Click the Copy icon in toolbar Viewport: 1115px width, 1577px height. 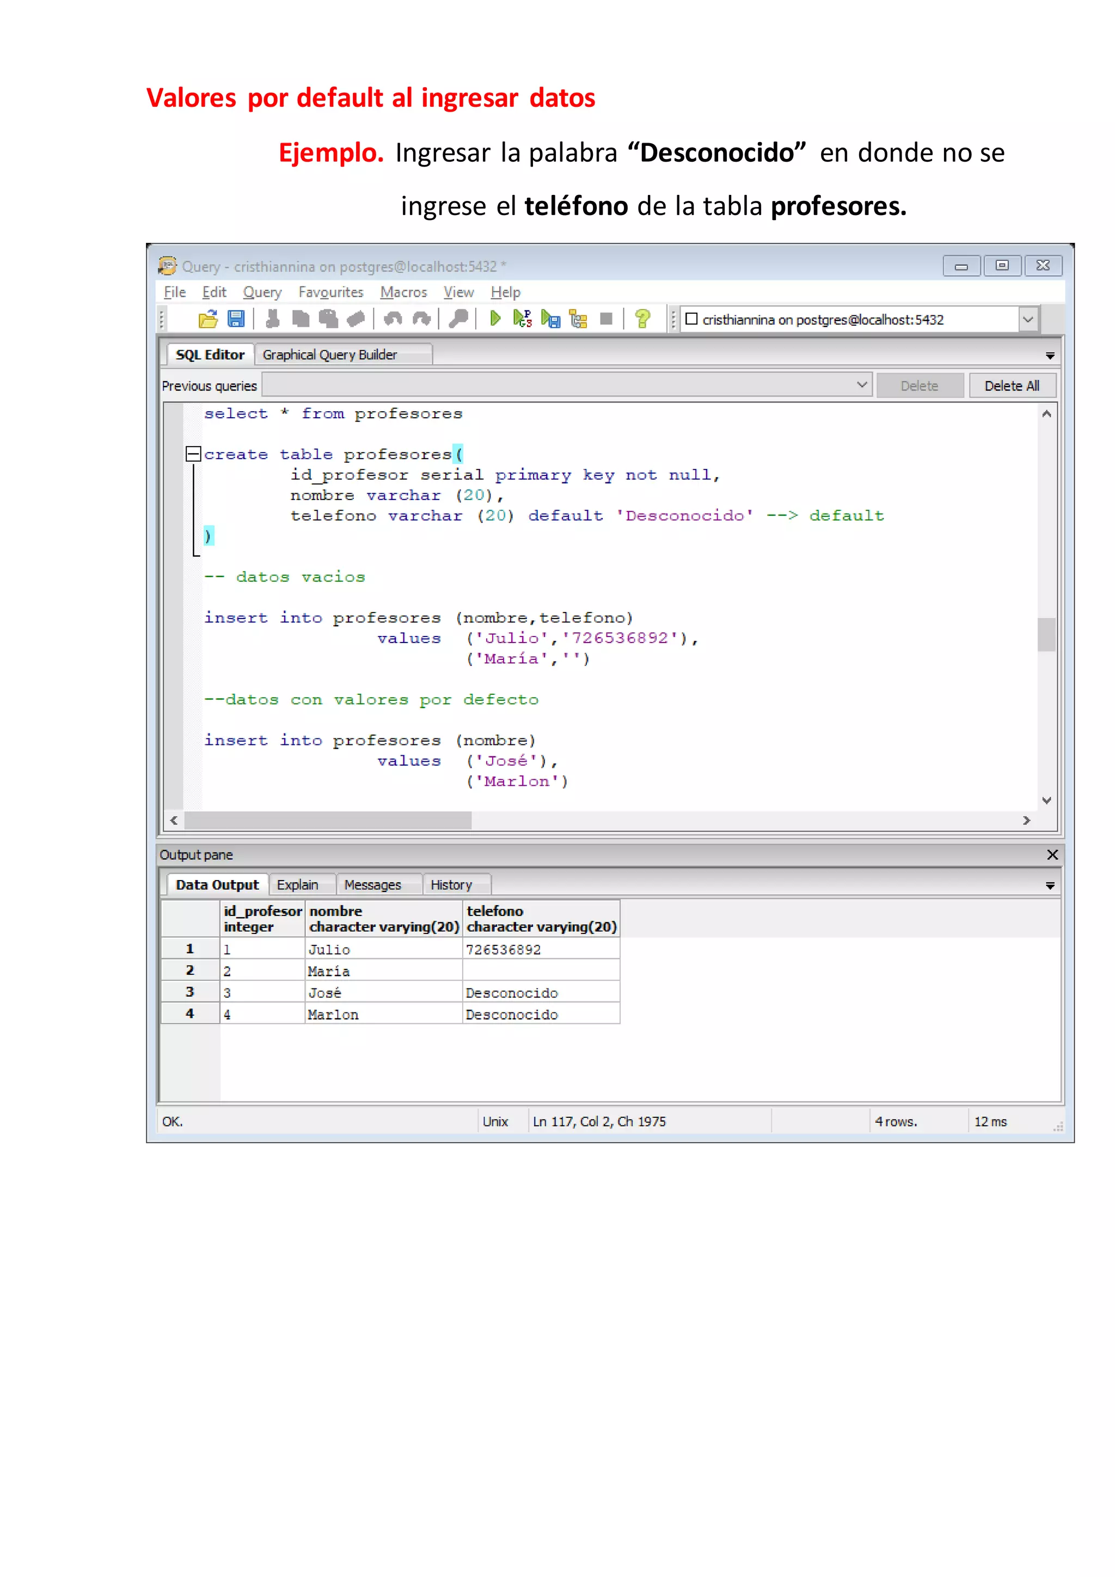(300, 320)
